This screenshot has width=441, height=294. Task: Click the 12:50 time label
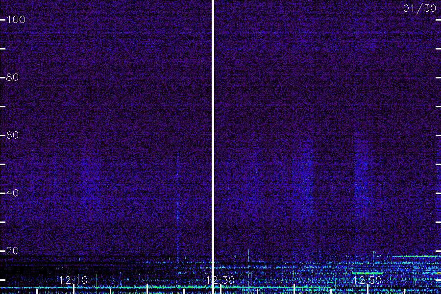(x=367, y=280)
